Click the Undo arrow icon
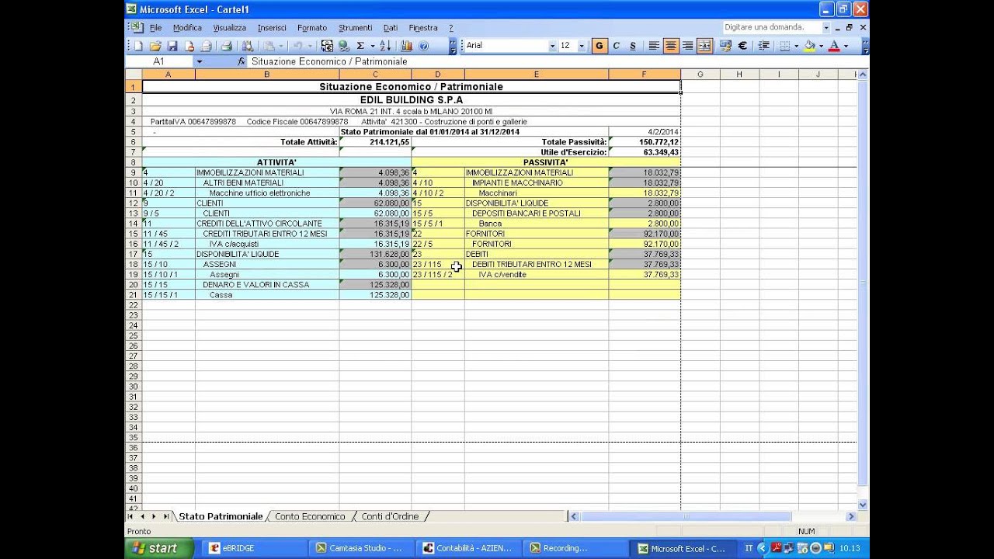 (297, 46)
